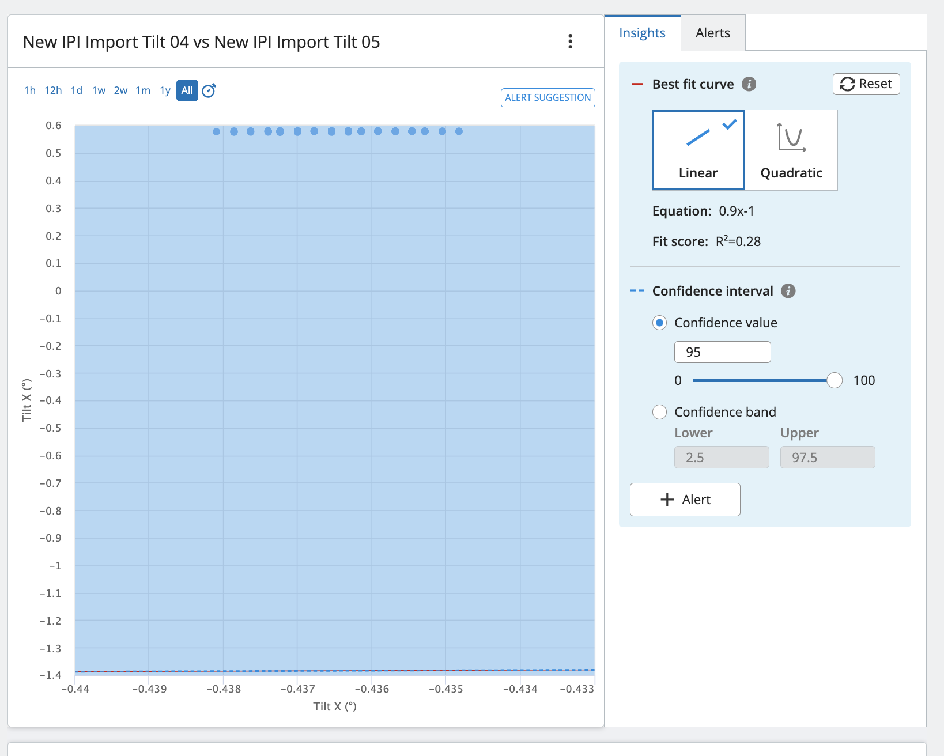Click the add Alert button
This screenshot has height=756, width=944.
[685, 500]
